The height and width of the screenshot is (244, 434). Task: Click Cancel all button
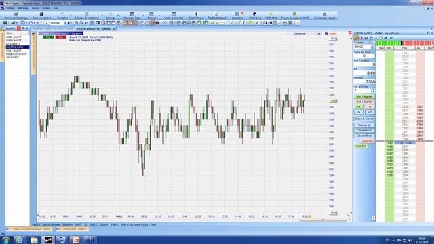(x=364, y=125)
